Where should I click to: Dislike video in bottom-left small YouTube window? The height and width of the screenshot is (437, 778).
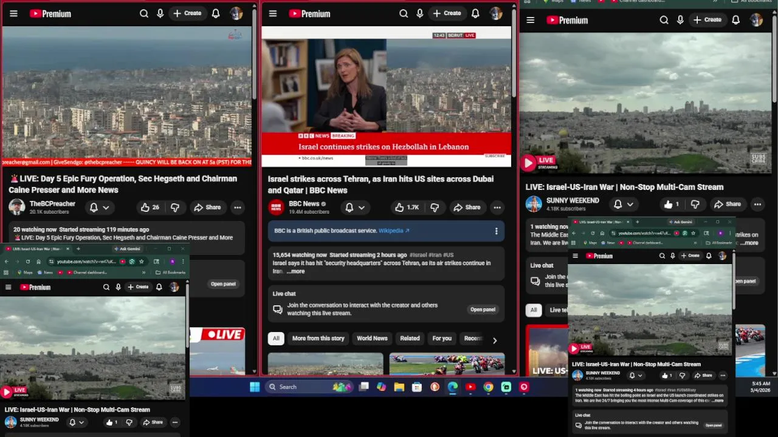coord(129,422)
